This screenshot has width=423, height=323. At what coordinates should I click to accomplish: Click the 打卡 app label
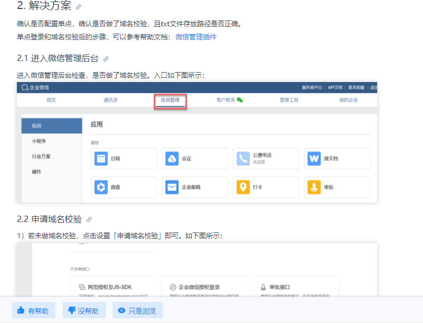(x=258, y=187)
